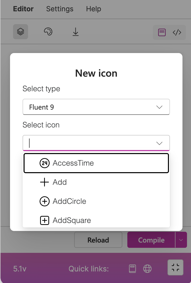The height and width of the screenshot is (283, 191).
Task: Select the AddSquare icon option
Action: [x=96, y=220]
